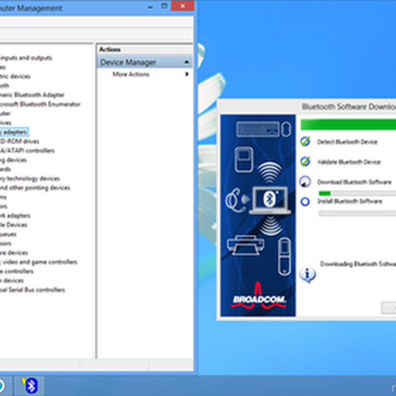
Task: Select the Memory technology devices tree item
Action: pyautogui.click(x=30, y=178)
